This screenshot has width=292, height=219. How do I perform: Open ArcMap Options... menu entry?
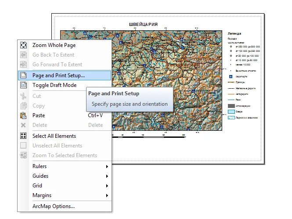(65, 206)
